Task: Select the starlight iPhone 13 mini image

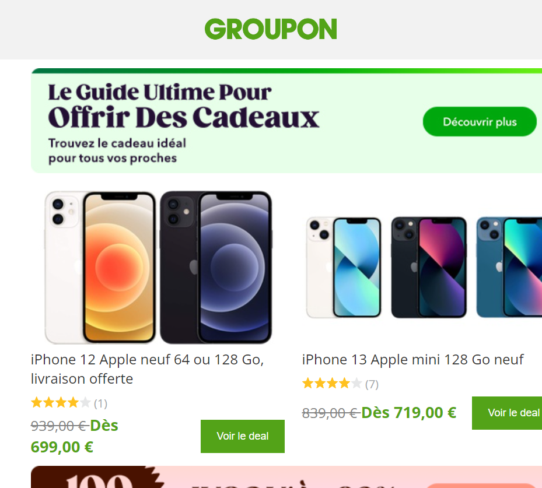Action: pos(344,267)
